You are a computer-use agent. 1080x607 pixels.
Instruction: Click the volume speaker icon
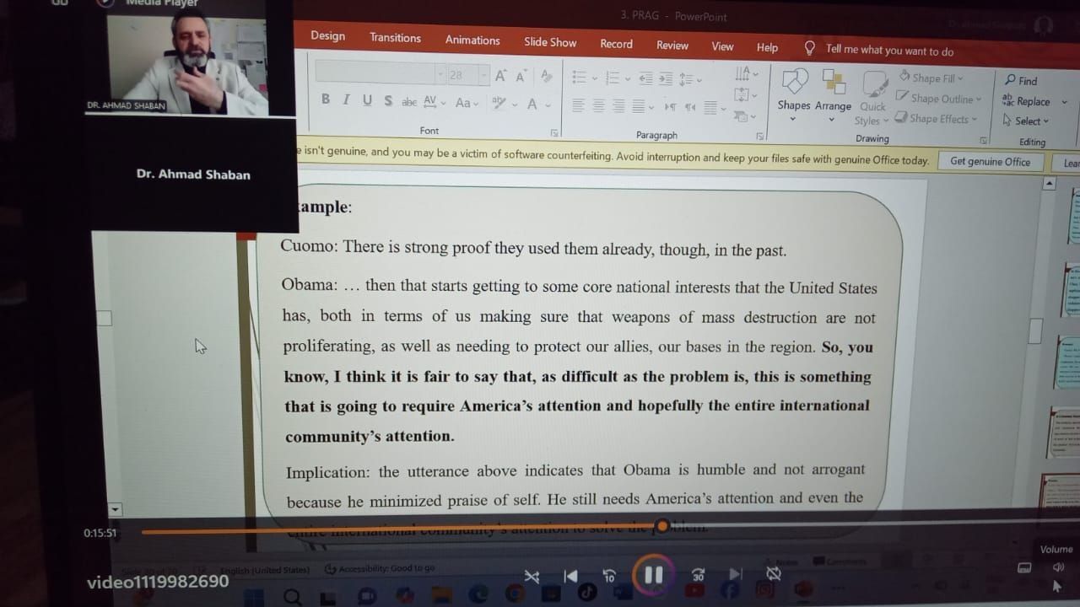tap(1058, 567)
